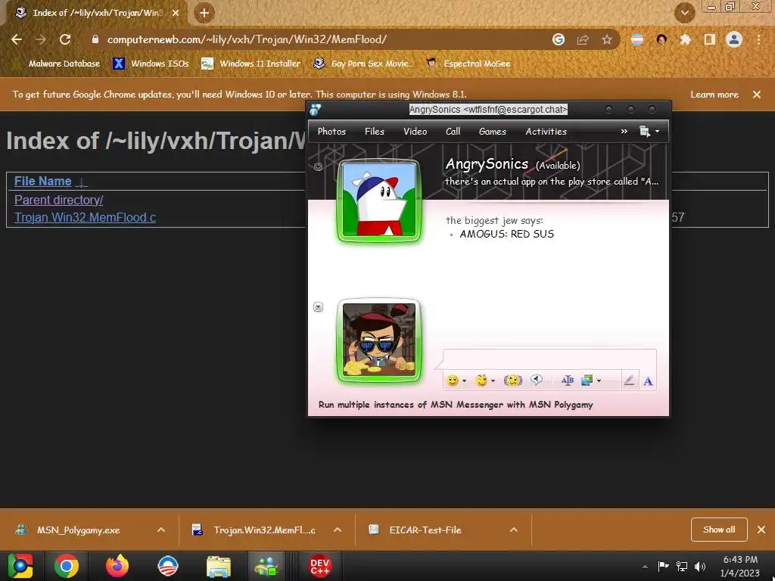Click Call in the MSN chat toolbar
The height and width of the screenshot is (581, 775).
(453, 132)
